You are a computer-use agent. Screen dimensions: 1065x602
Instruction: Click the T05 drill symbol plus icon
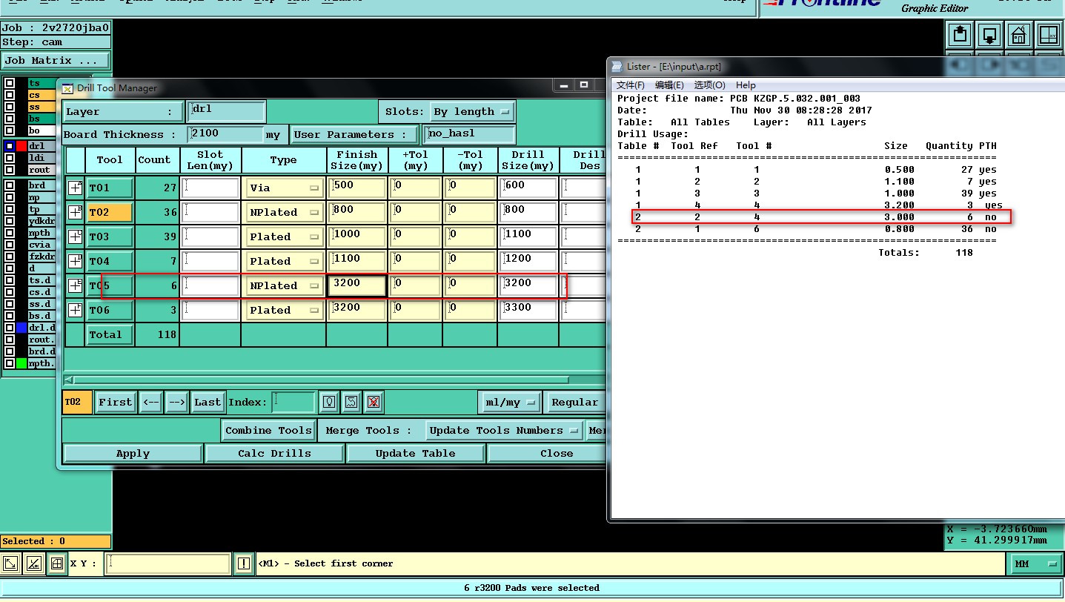[x=75, y=285]
